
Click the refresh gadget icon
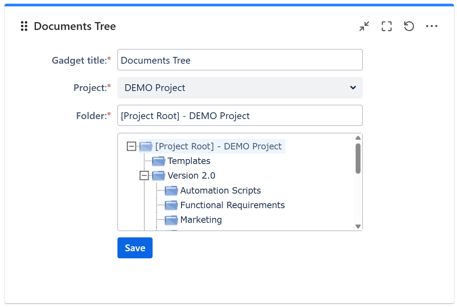pyautogui.click(x=409, y=26)
